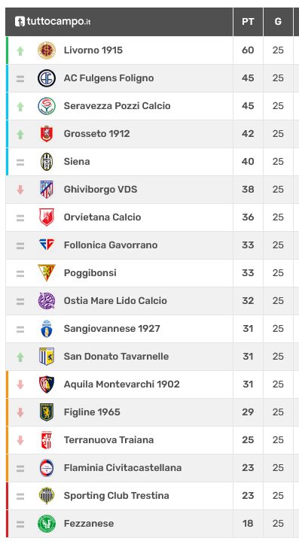This screenshot has width=299, height=544.
Task: Click the tuttocampo.it logo in header
Action: point(53,22)
